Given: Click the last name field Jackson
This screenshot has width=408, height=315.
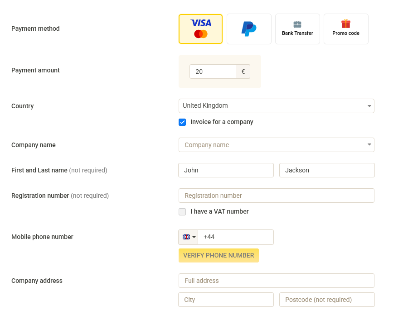Looking at the screenshot, I should pyautogui.click(x=327, y=170).
